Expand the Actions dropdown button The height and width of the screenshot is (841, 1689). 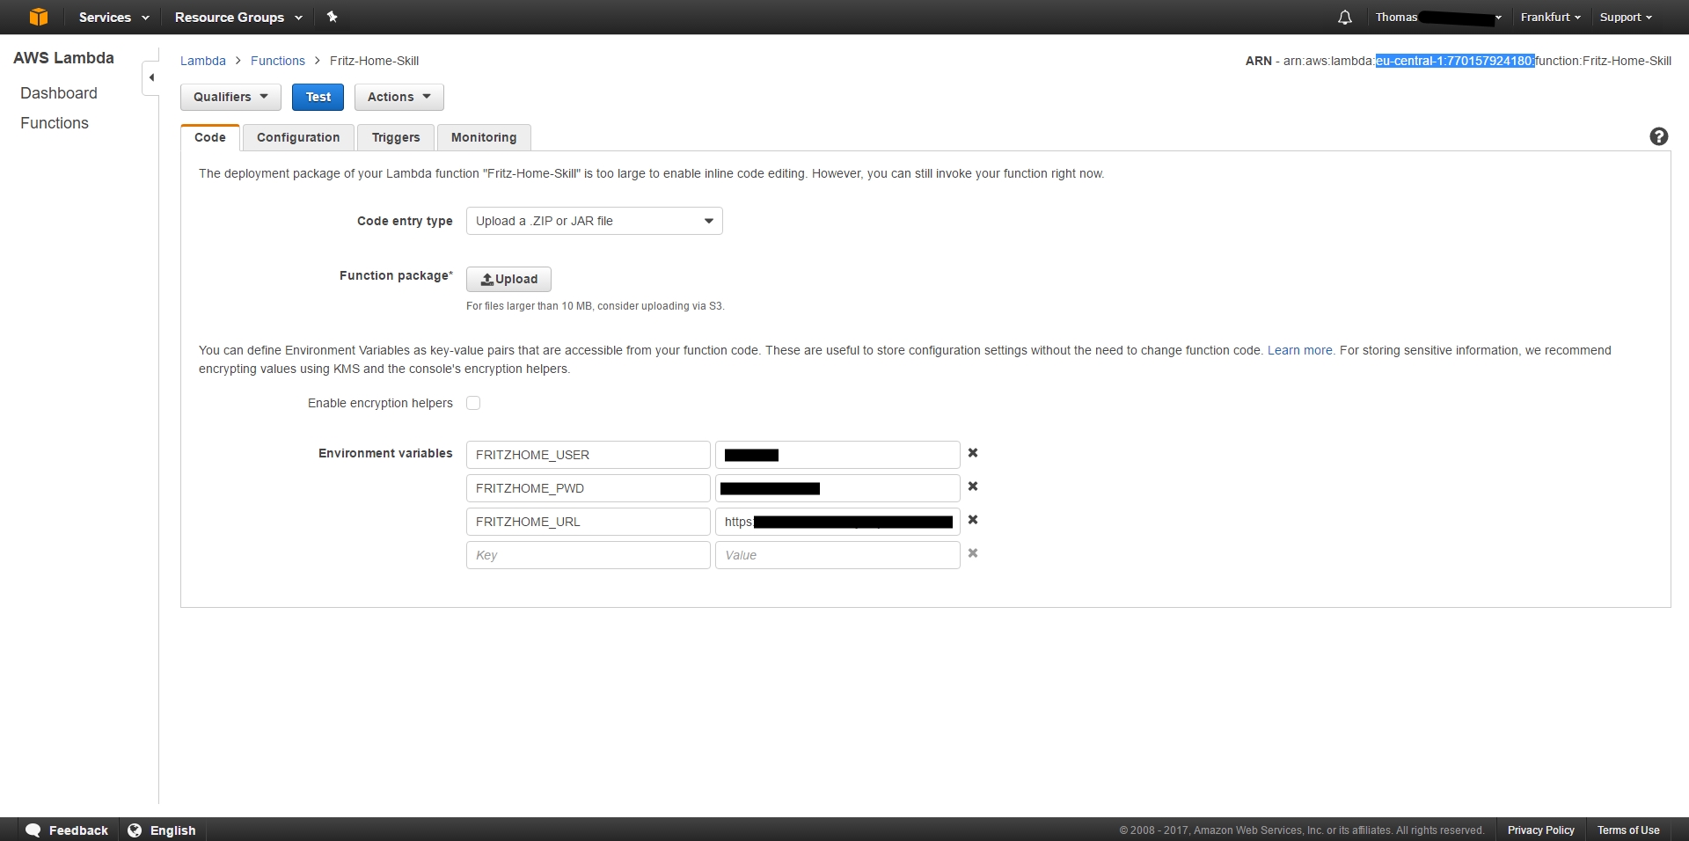(x=399, y=97)
